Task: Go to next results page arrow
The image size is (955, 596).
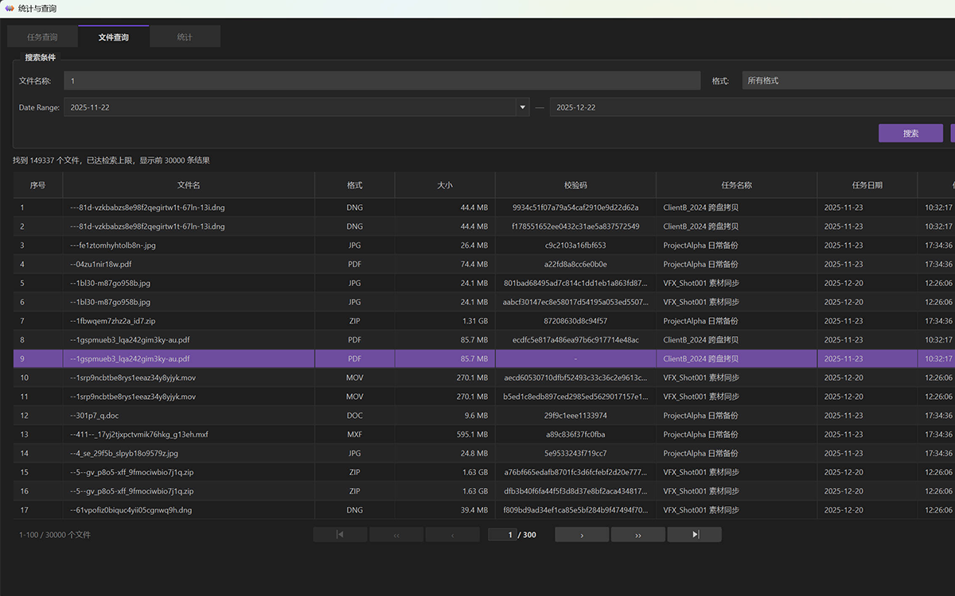Action: coord(582,535)
